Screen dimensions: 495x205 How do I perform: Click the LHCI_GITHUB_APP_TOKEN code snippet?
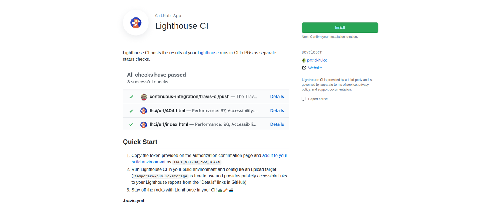point(197,162)
